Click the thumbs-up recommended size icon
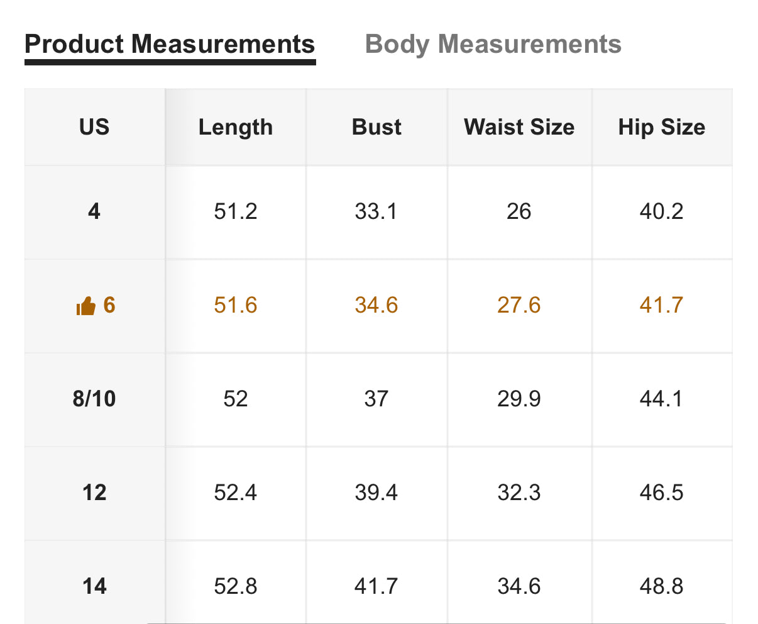 pyautogui.click(x=85, y=306)
